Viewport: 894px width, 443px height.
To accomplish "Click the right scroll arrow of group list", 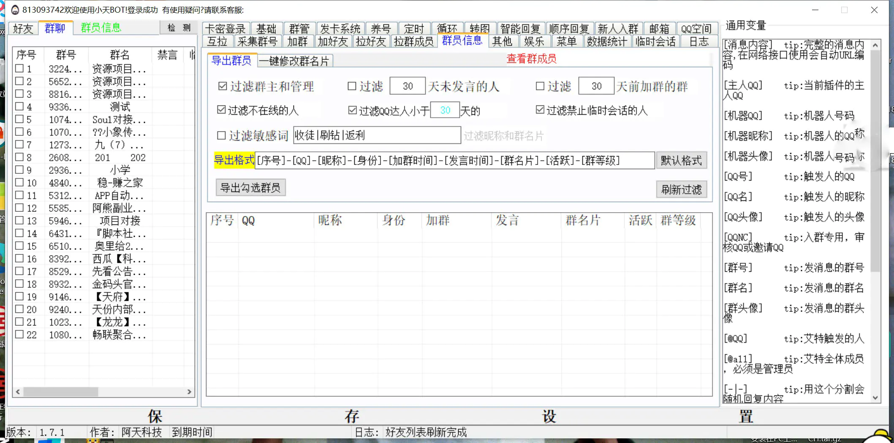I will click(189, 392).
